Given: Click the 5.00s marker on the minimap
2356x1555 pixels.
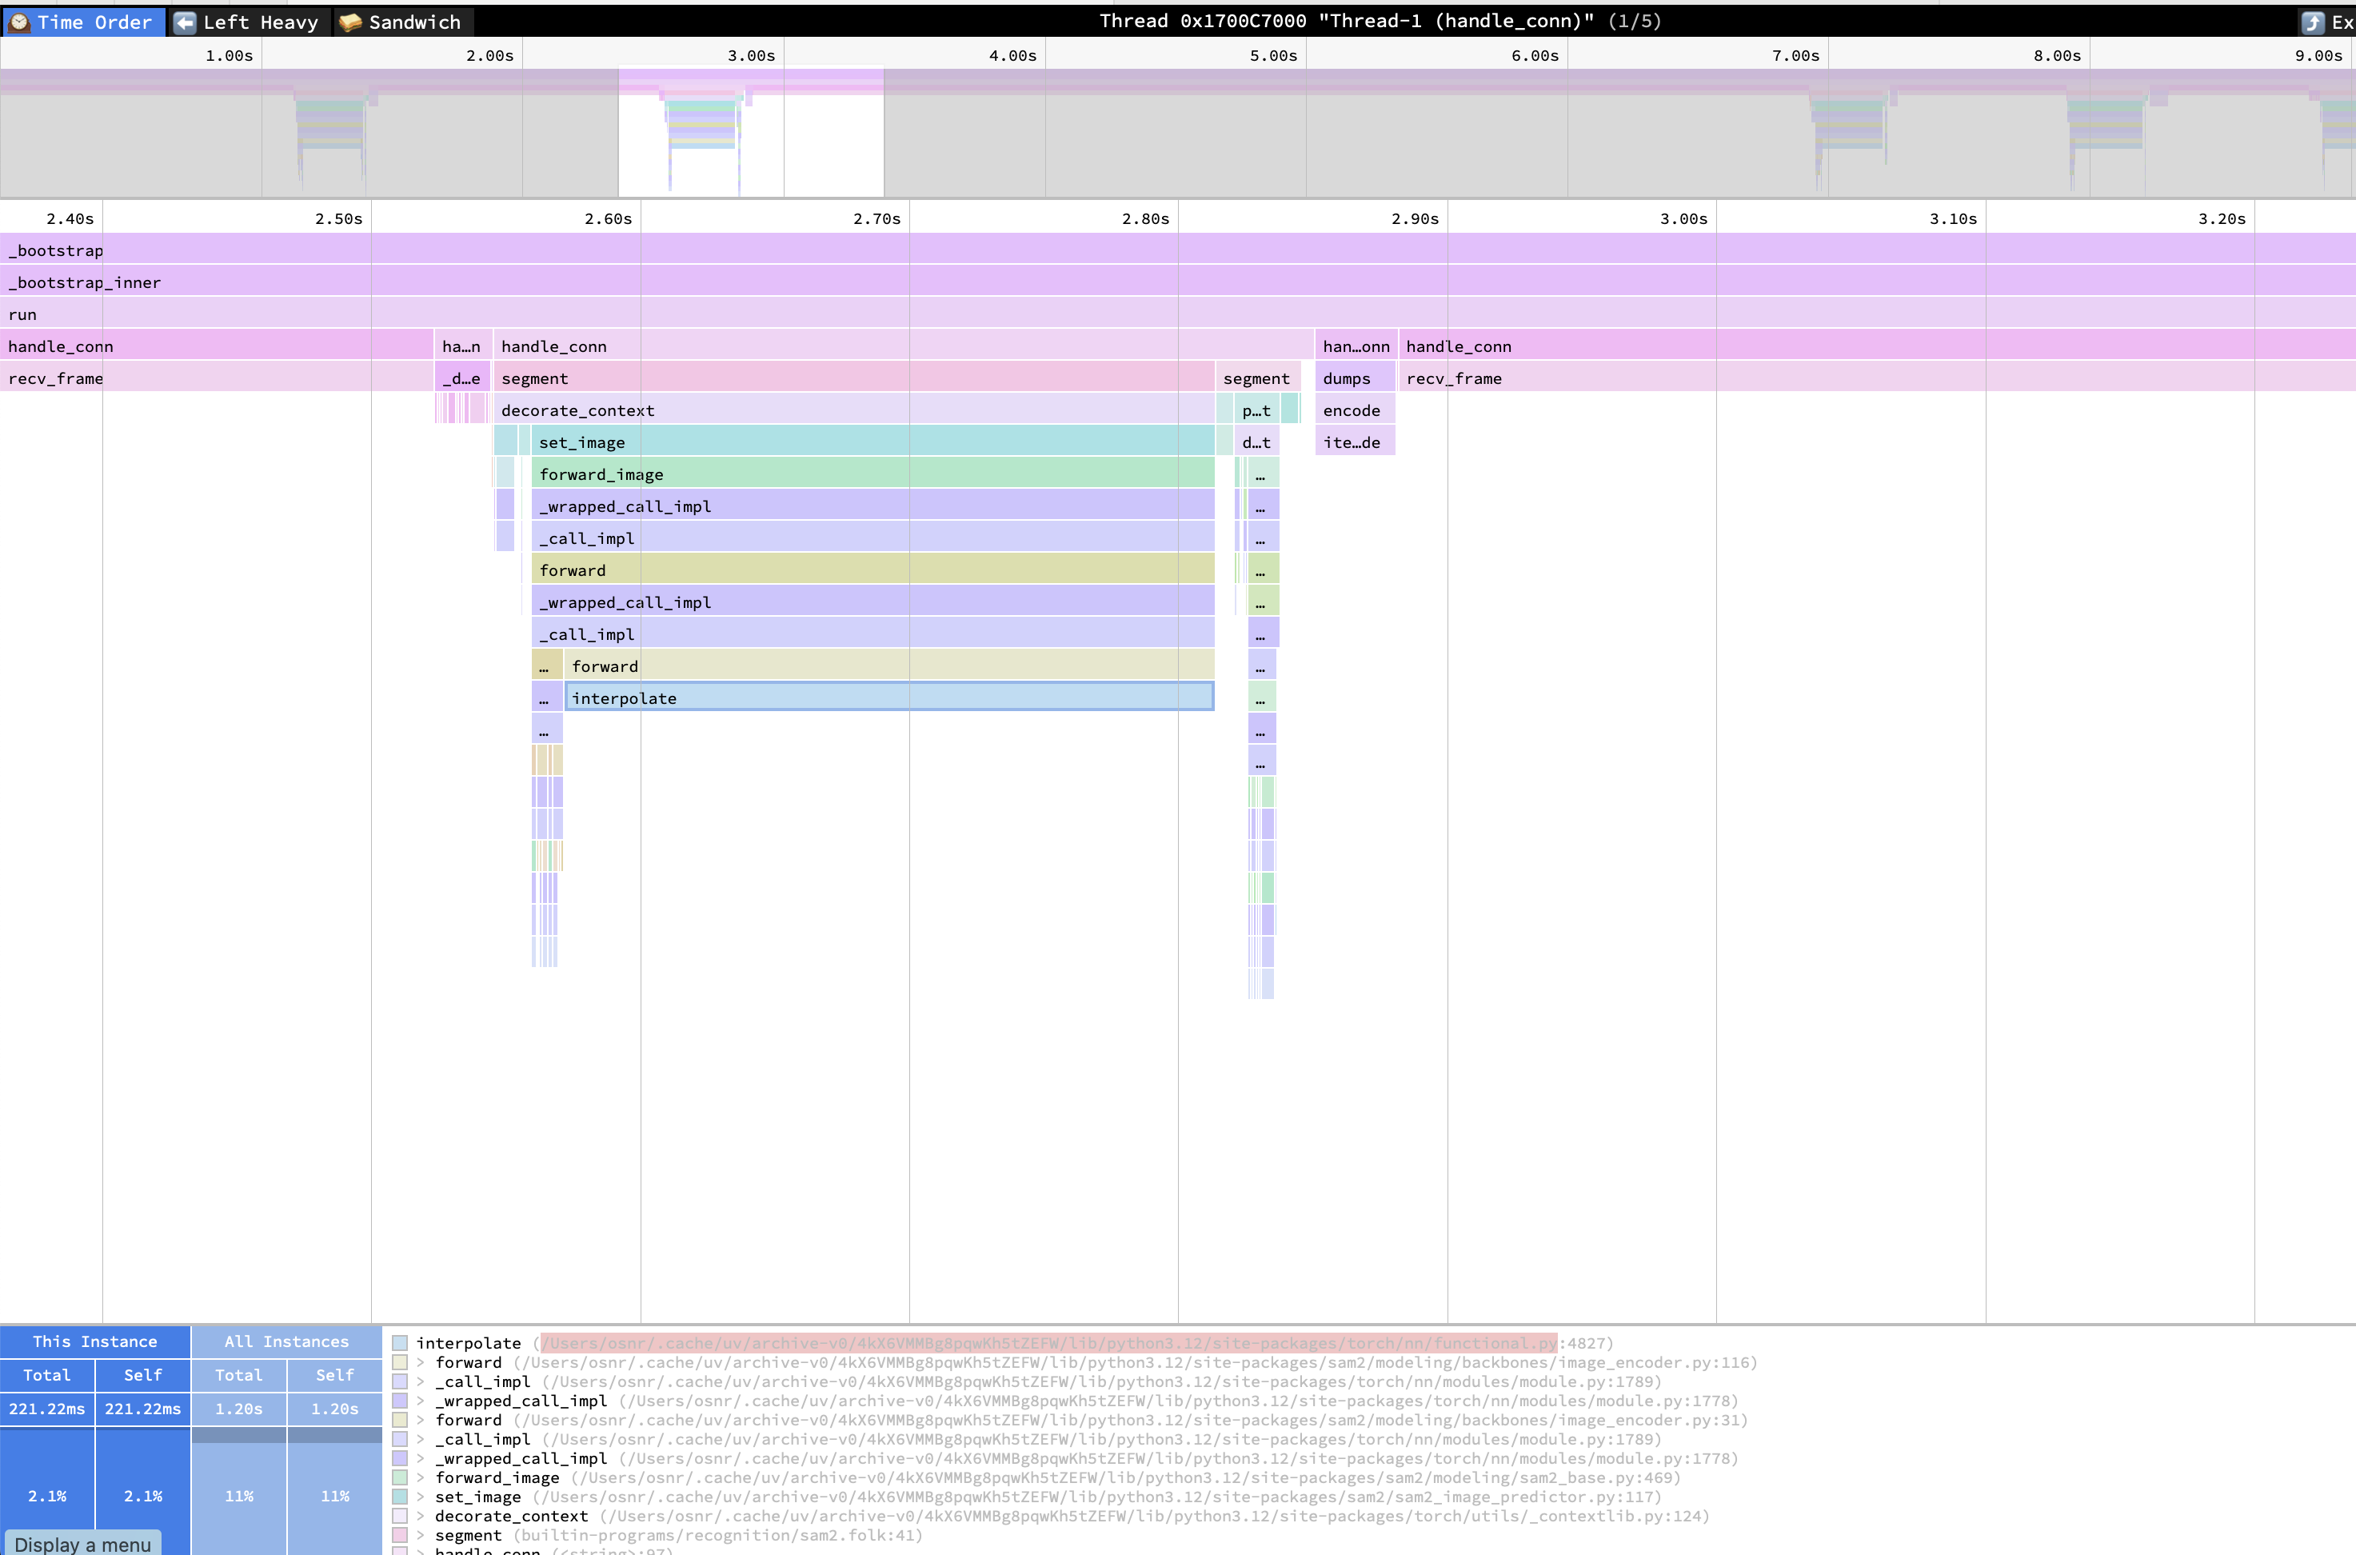Looking at the screenshot, I should tap(1273, 55).
